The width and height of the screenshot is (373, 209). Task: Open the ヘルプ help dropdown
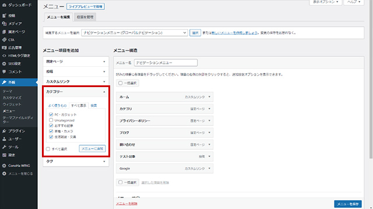354,2
